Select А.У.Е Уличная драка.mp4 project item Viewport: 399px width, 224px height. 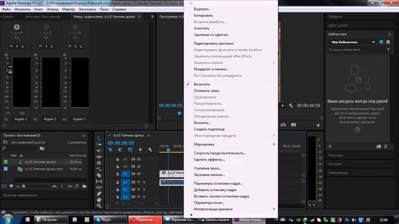[44, 169]
